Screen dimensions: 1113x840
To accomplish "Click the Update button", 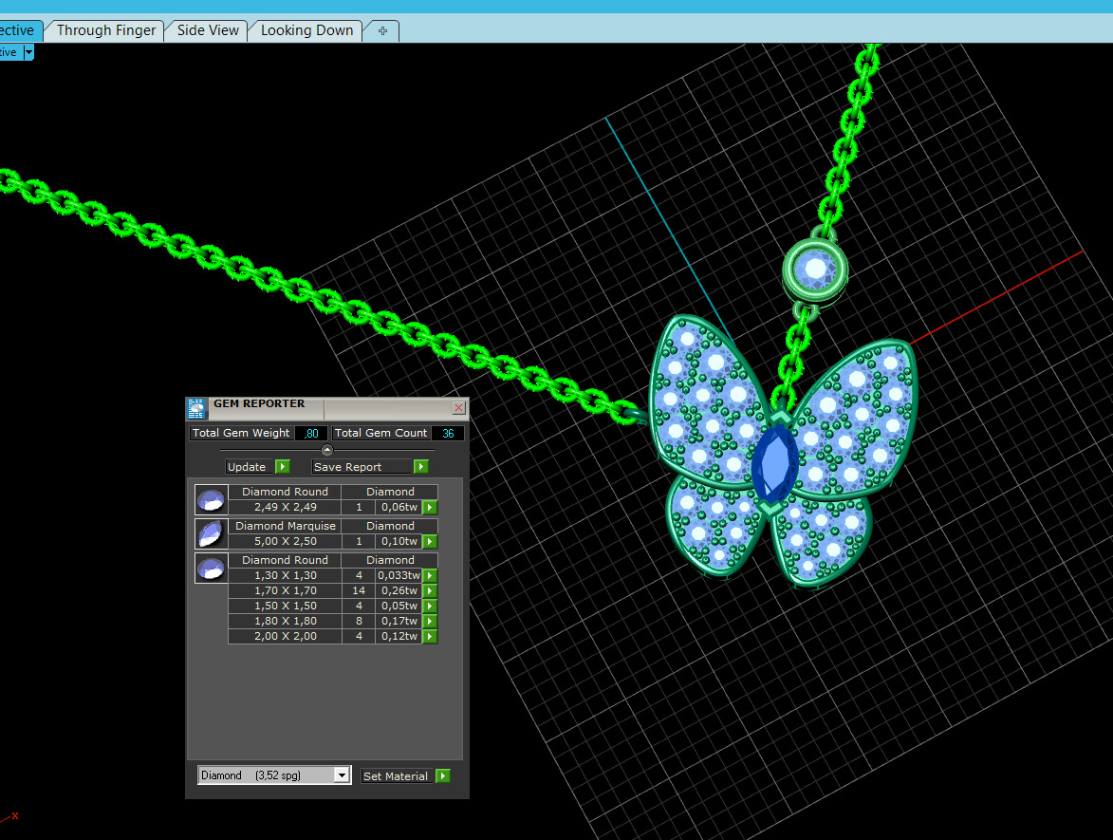I will pos(247,467).
